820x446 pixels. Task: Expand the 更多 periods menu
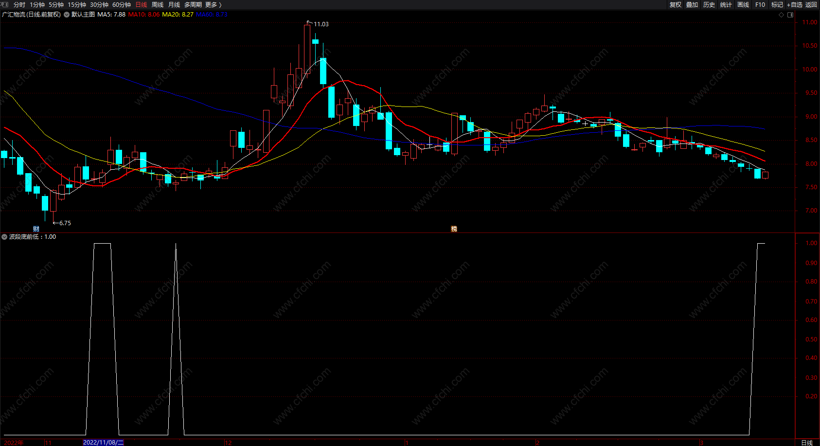click(x=213, y=5)
